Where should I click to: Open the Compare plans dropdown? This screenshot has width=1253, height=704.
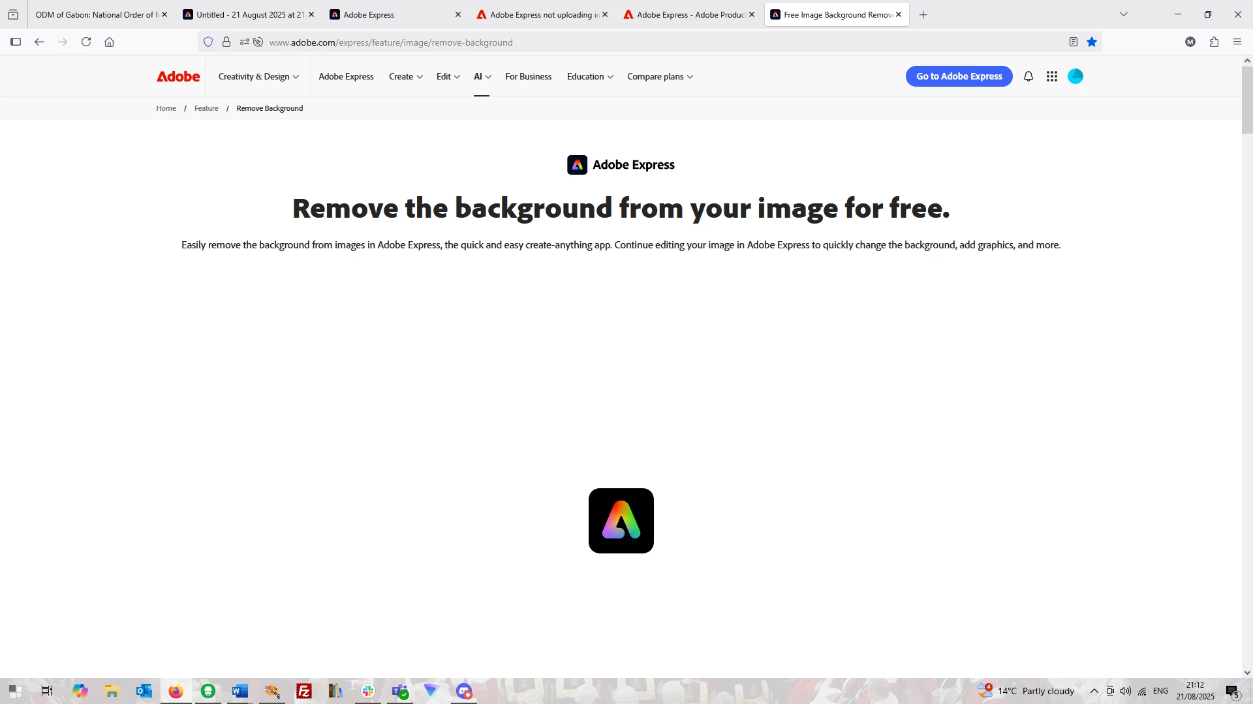[x=660, y=76]
